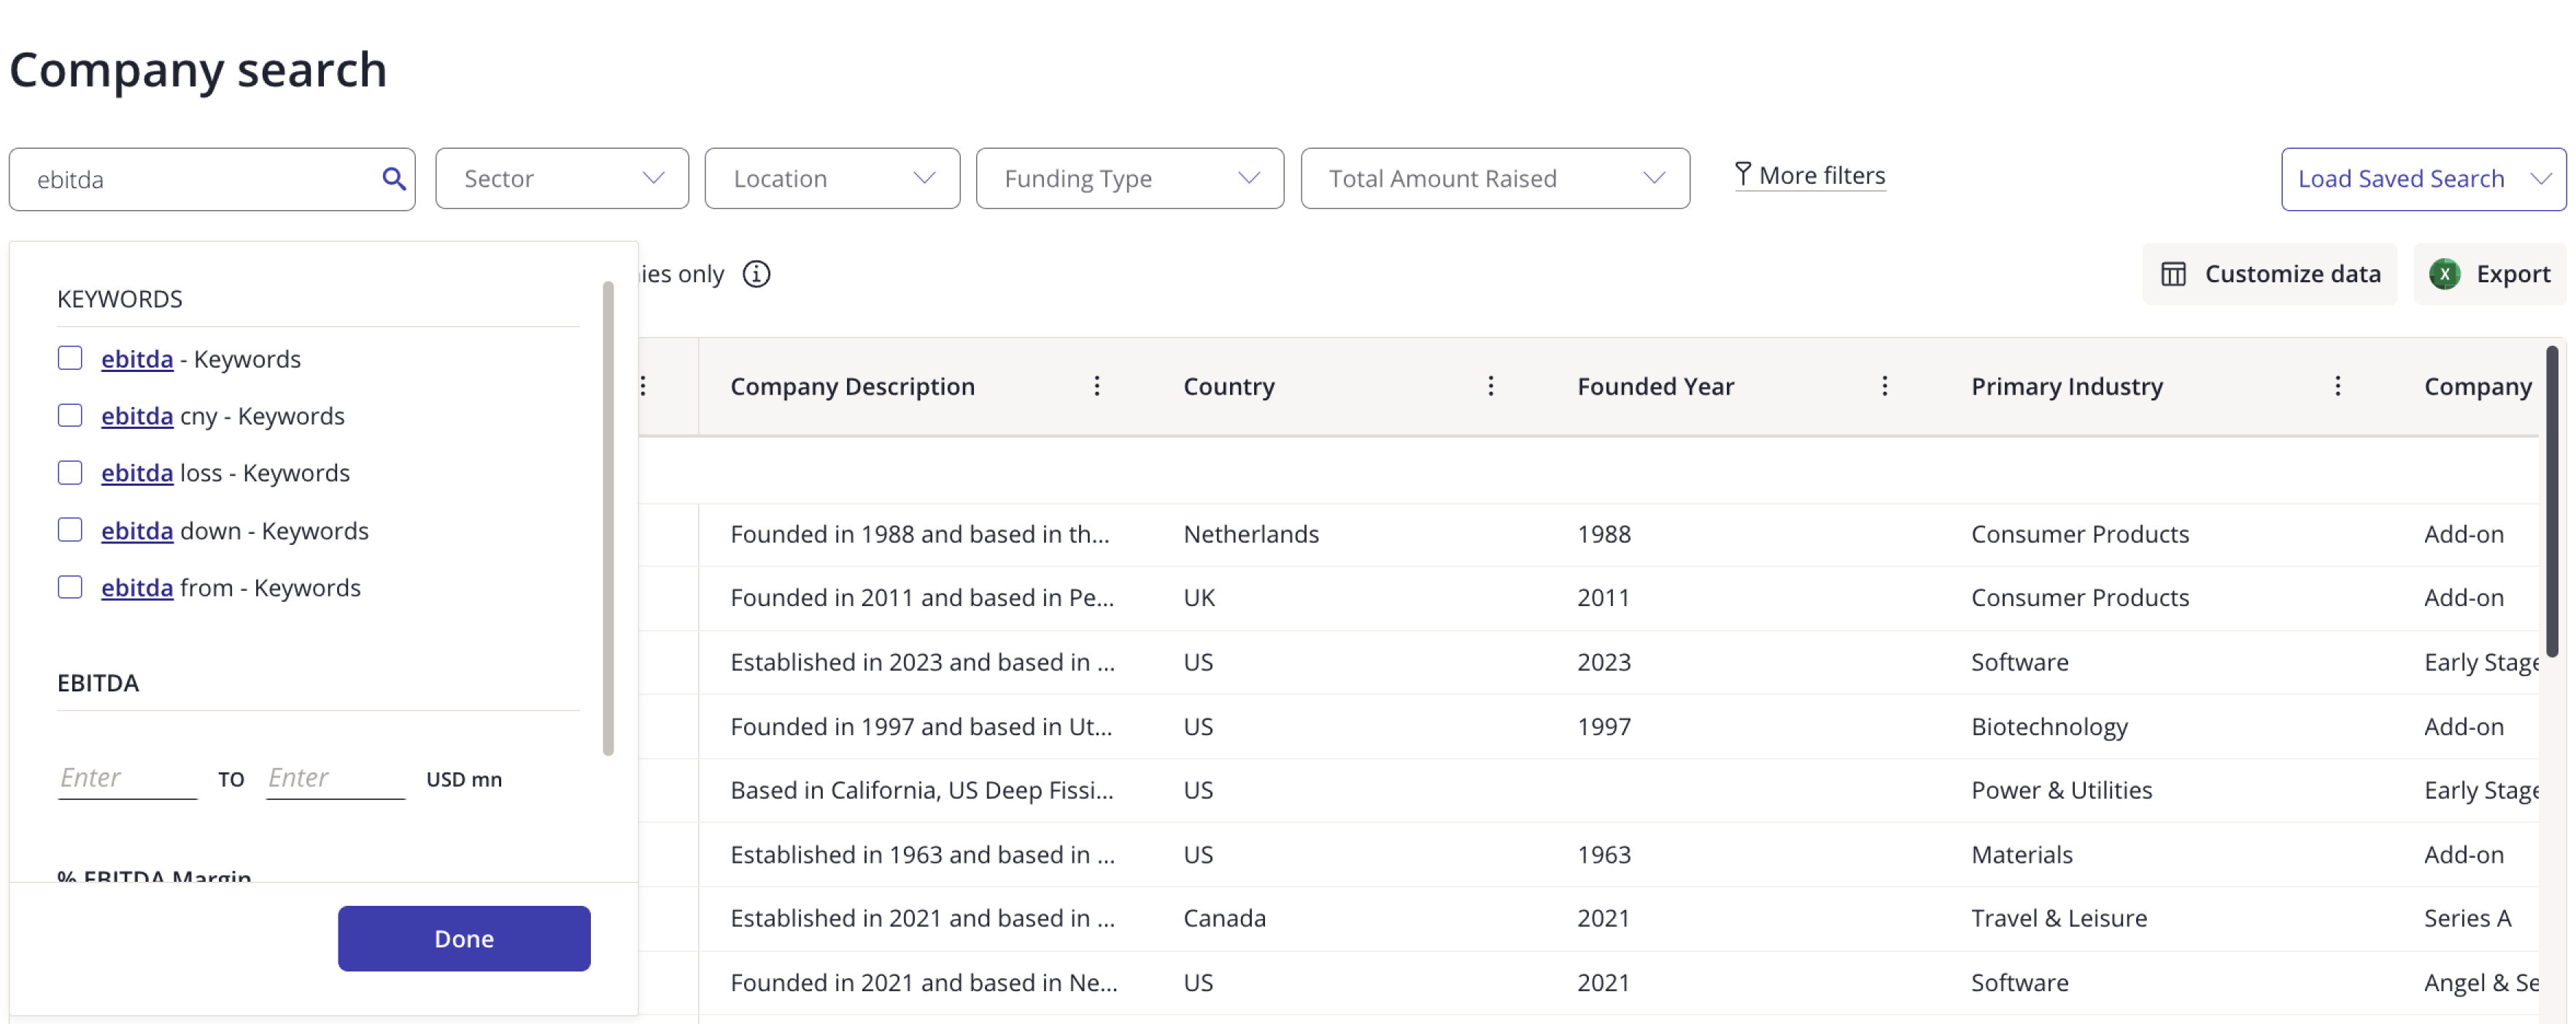The height and width of the screenshot is (1024, 2576).
Task: Expand the Sector dropdown
Action: 562,179
